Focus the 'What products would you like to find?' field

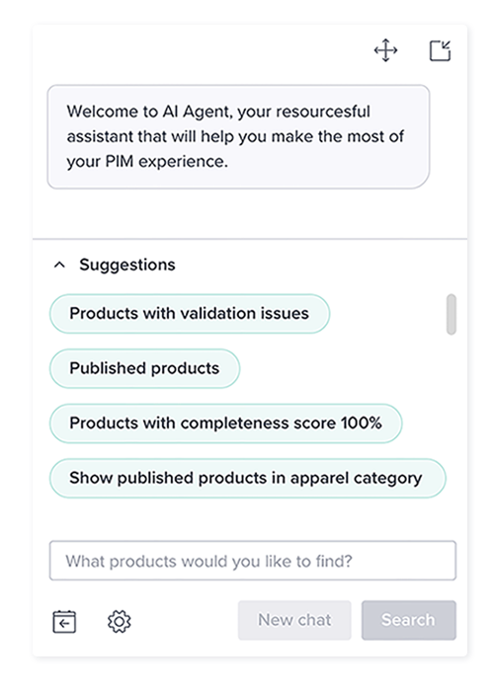tap(253, 561)
